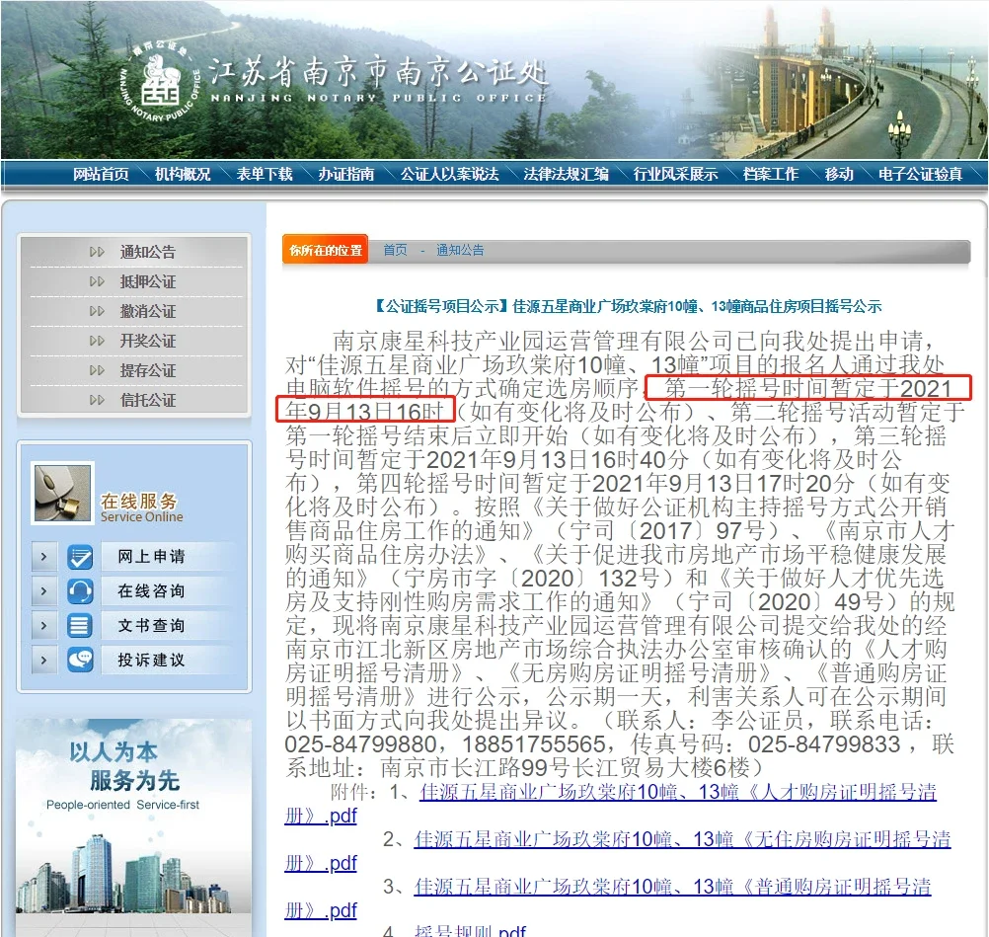Open the 法律法规汇编 navigation item

(x=566, y=174)
